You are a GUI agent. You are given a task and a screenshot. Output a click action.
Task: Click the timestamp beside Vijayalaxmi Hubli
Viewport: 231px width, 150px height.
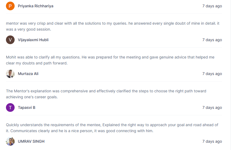212,40
